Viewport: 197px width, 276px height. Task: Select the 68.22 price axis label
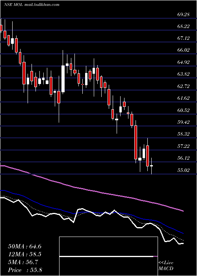(x=184, y=26)
